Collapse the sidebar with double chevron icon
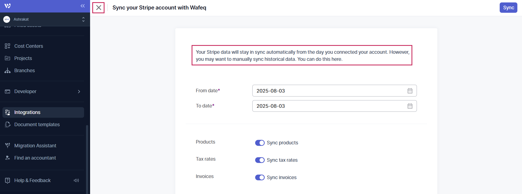 coord(82,6)
